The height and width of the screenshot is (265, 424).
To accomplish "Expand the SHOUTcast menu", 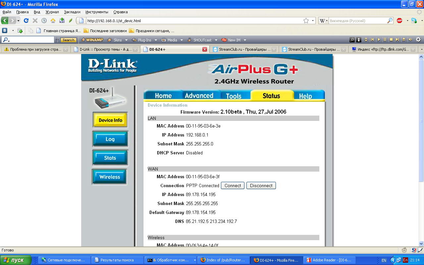I will coord(216,40).
